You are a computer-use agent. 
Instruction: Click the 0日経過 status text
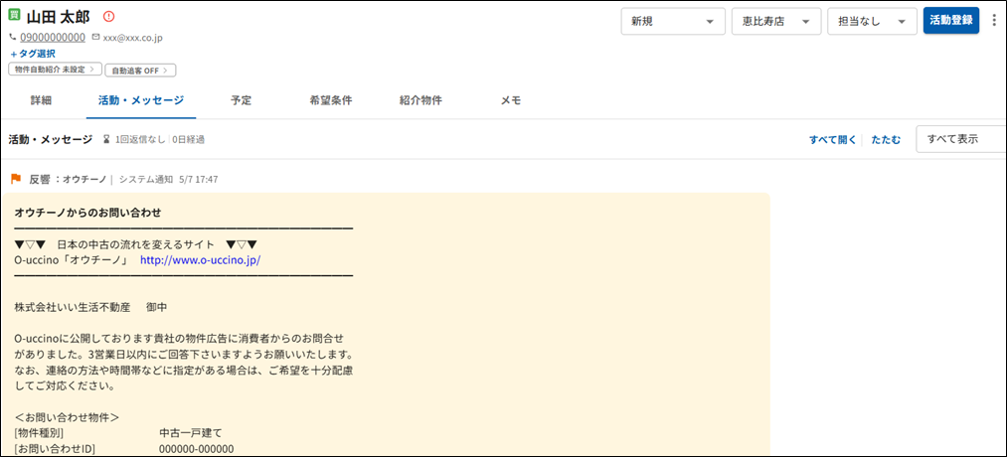tap(188, 139)
